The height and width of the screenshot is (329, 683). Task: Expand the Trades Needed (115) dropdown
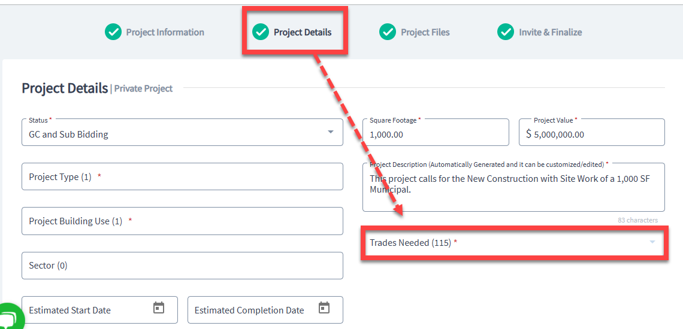coord(515,243)
